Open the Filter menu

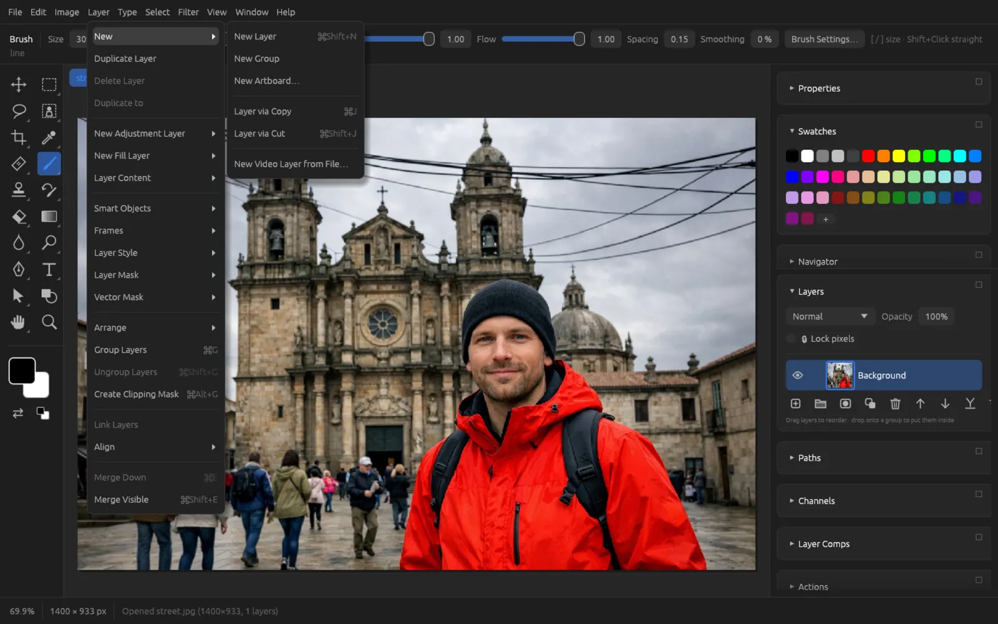point(188,12)
